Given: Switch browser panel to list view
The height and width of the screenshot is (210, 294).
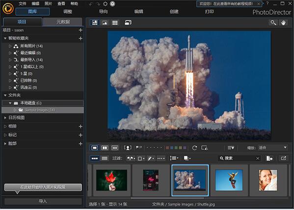Looking at the screenshot, I should pyautogui.click(x=105, y=158).
